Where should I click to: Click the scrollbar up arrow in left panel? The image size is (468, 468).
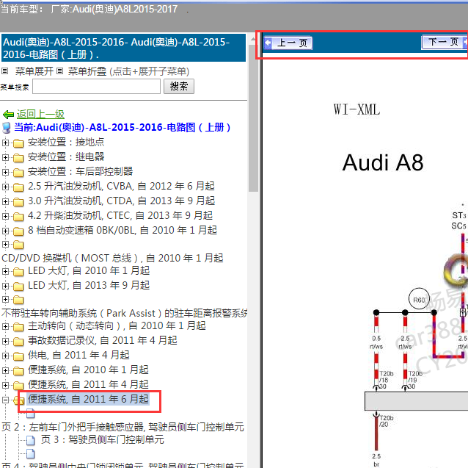pyautogui.click(x=253, y=38)
